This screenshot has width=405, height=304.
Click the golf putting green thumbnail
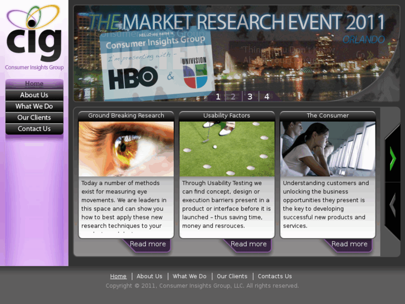(x=227, y=149)
